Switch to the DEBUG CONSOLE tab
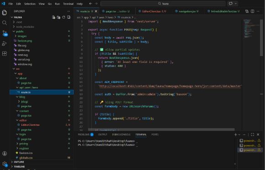The width and height of the screenshot is (265, 170). click(121, 134)
